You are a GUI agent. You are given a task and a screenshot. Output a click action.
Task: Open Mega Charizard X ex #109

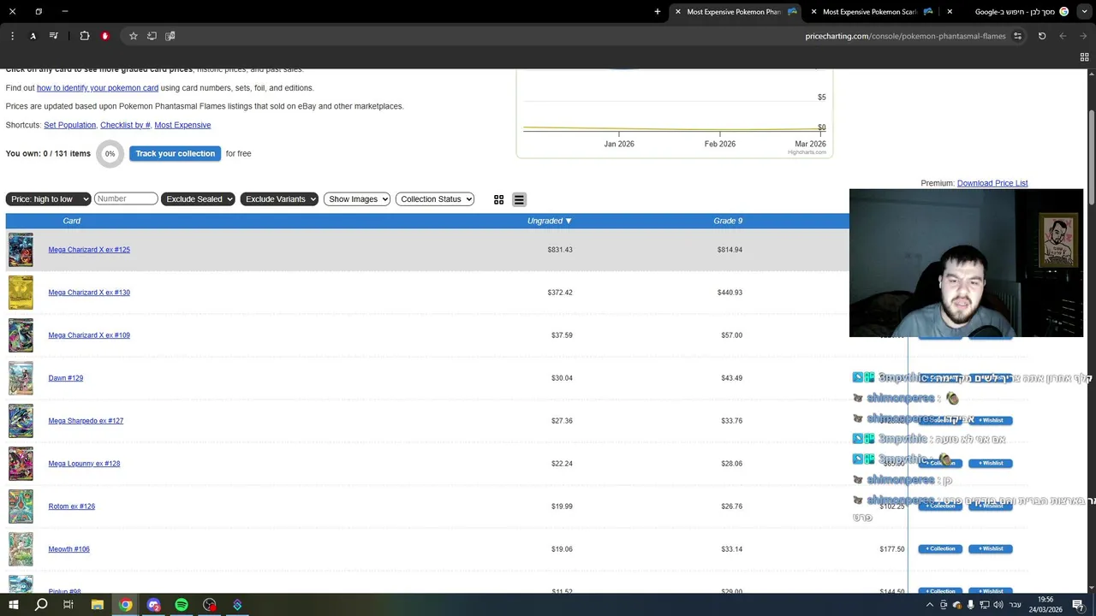click(89, 335)
